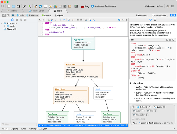Click the Filter input in the left sidebar
The image size is (177, 134).
coord(19,124)
